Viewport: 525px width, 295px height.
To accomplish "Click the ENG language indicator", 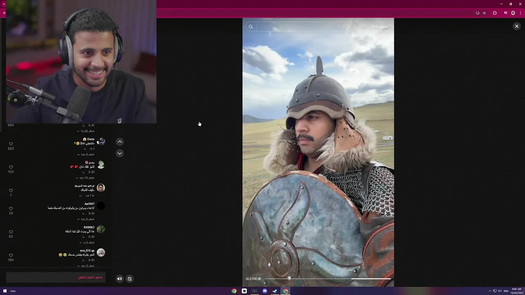I will click(506, 291).
